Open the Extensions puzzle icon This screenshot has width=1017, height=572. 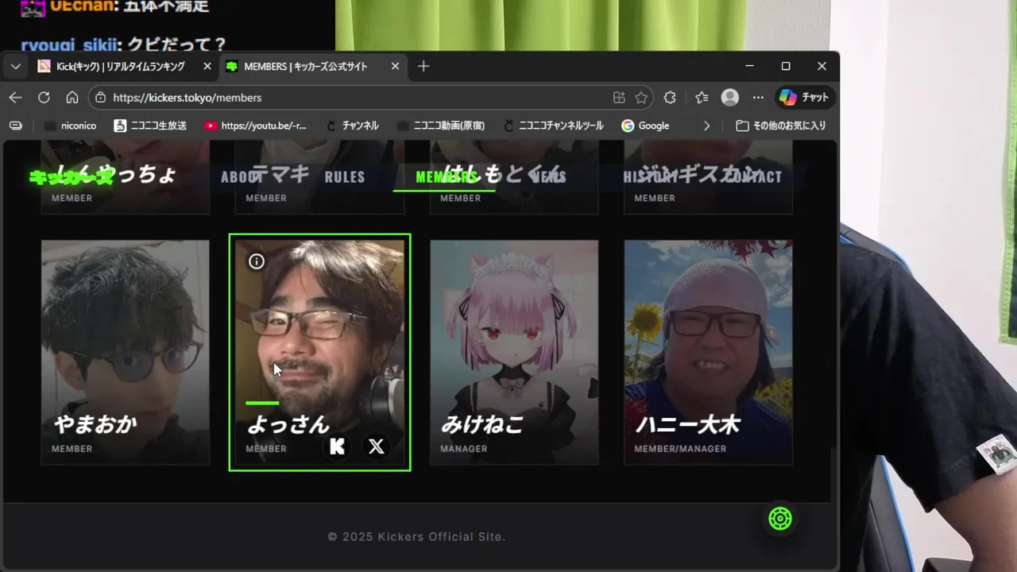point(670,98)
